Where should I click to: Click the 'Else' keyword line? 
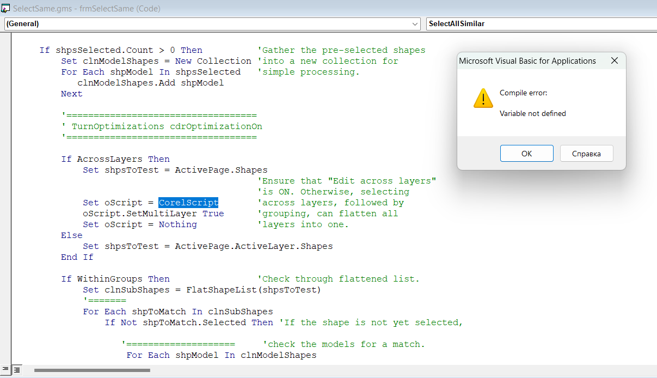click(x=72, y=235)
